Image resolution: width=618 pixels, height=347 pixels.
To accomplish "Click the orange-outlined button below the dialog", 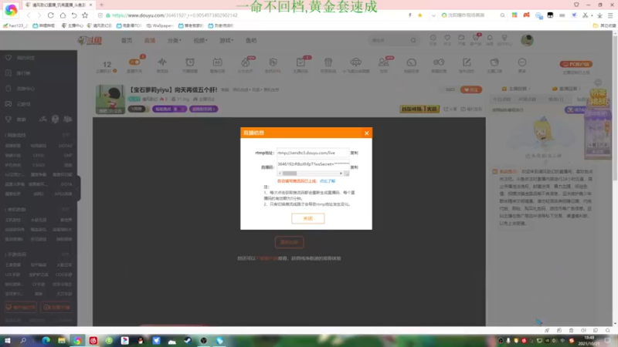I will coord(289,242).
